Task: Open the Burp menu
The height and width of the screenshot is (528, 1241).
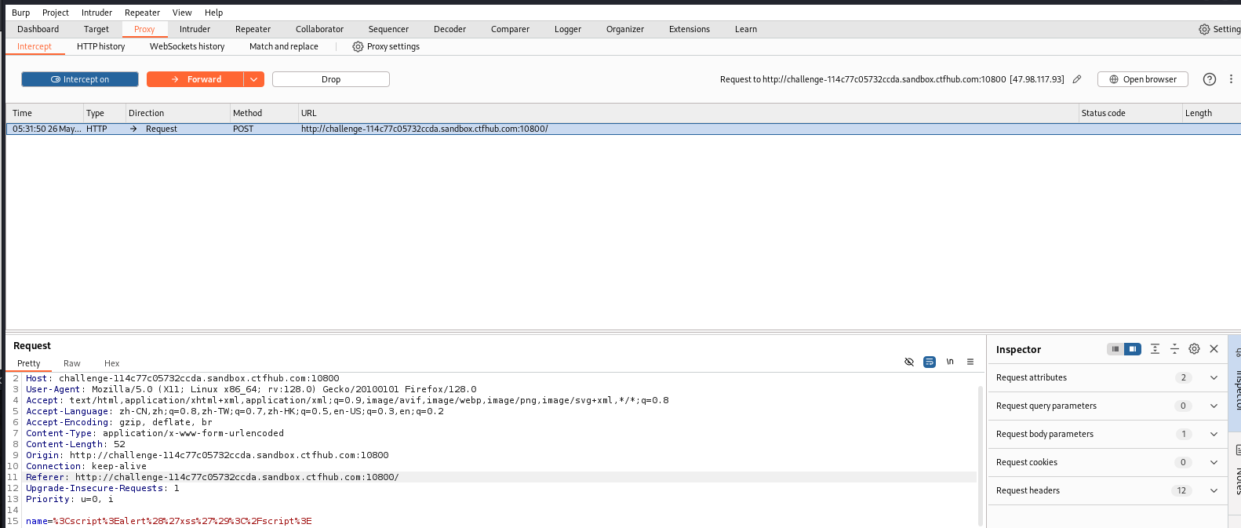Action: [20, 13]
